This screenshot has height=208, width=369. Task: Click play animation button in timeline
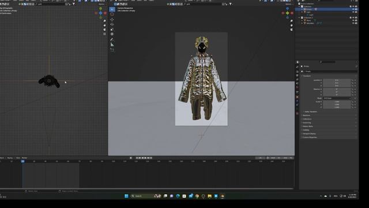coord(145,158)
